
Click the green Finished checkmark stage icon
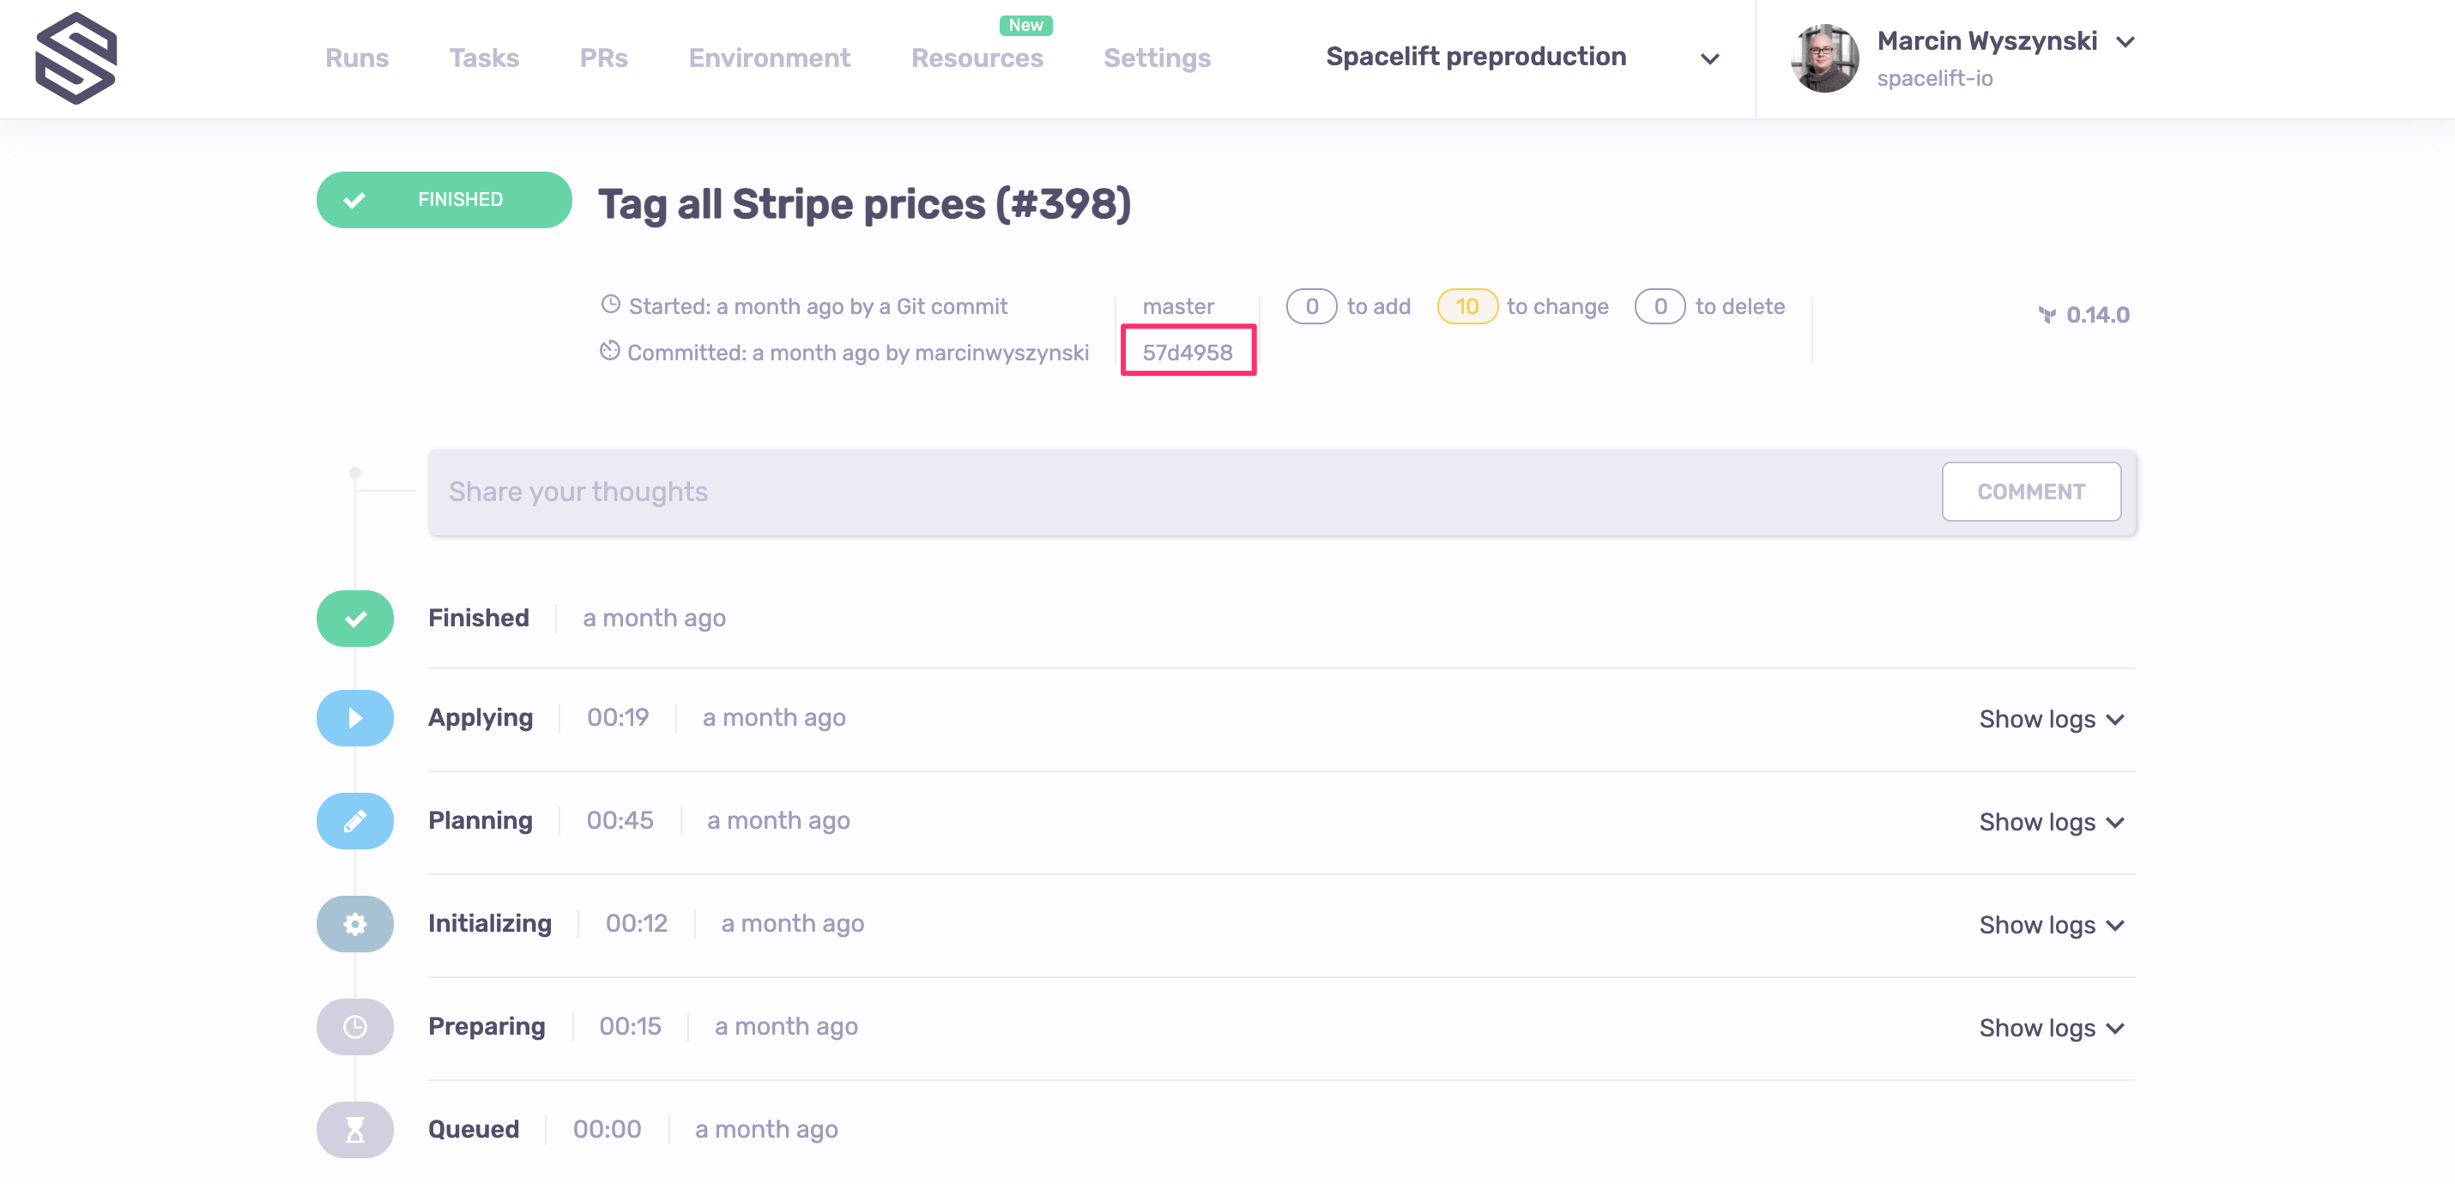click(x=354, y=619)
